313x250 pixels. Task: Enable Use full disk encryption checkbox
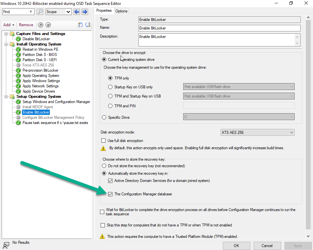(x=103, y=141)
